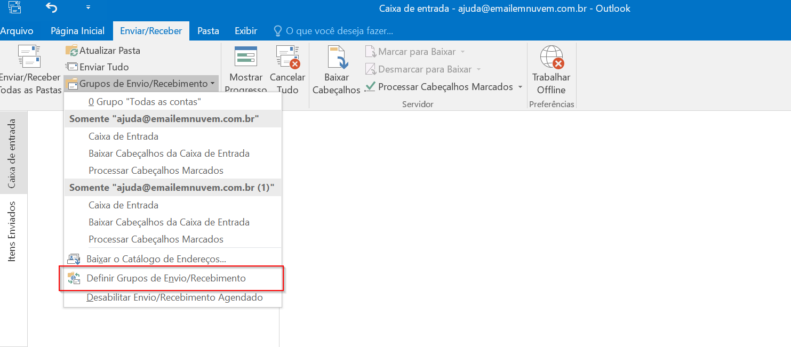Toggle the Trabalhar Offline button
The width and height of the screenshot is (791, 347).
pyautogui.click(x=552, y=70)
